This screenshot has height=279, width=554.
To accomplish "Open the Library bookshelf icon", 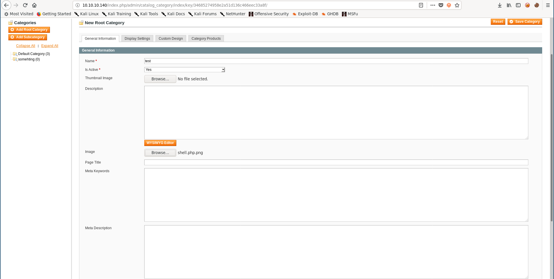I will click(509, 5).
